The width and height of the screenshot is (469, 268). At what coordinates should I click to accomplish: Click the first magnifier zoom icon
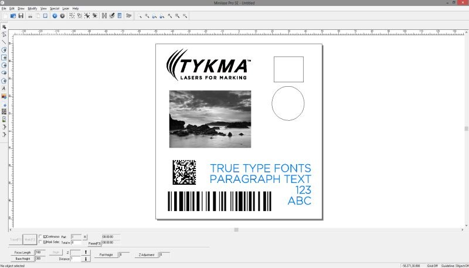click(140, 16)
